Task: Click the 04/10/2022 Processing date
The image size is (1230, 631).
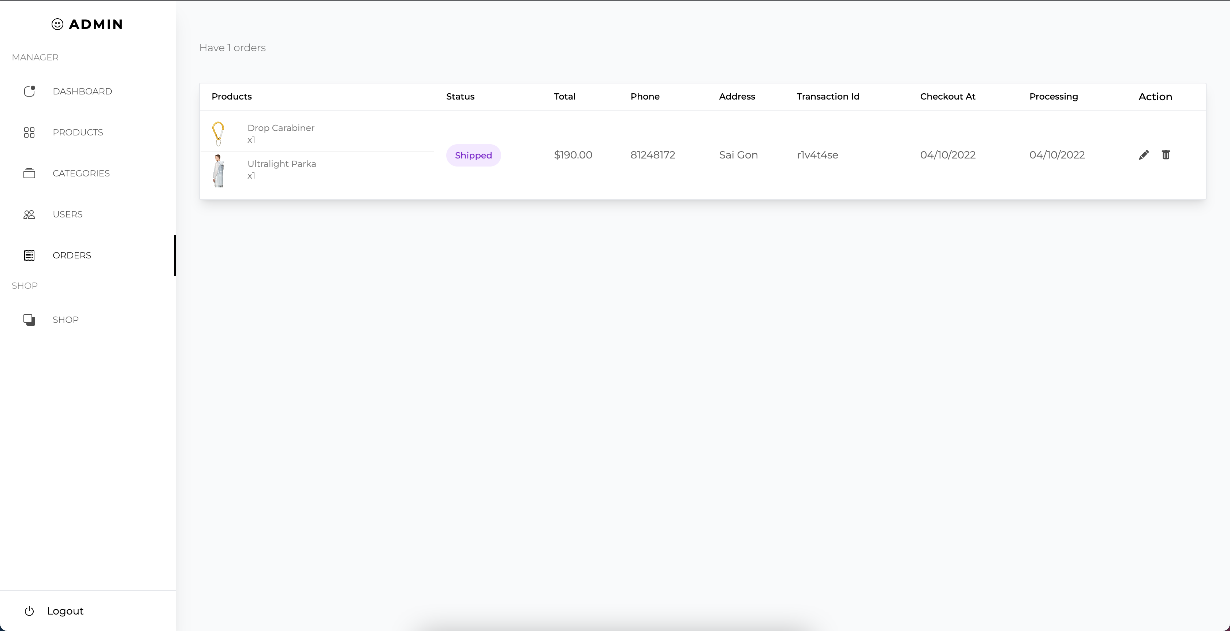Action: (x=1057, y=155)
